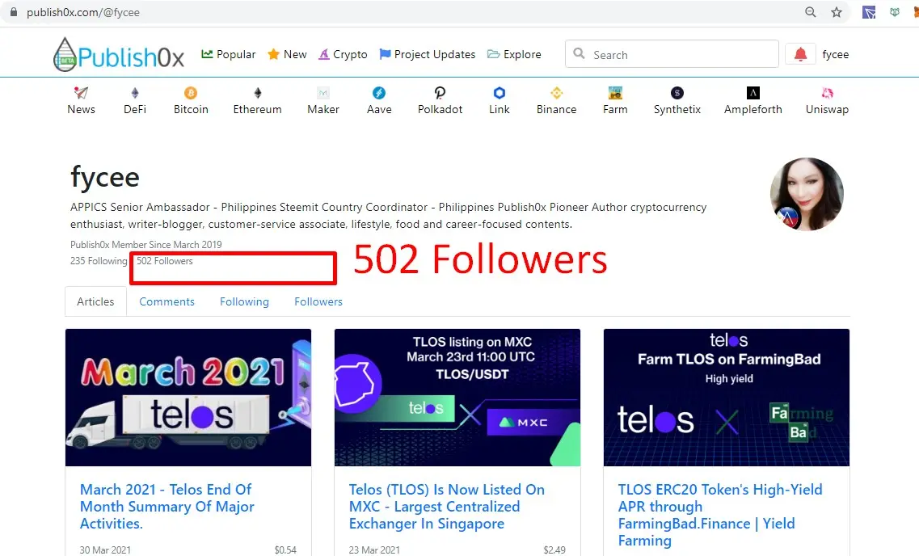Click fycee's profile avatar photo
Screen dimensions: 919x556
click(807, 194)
